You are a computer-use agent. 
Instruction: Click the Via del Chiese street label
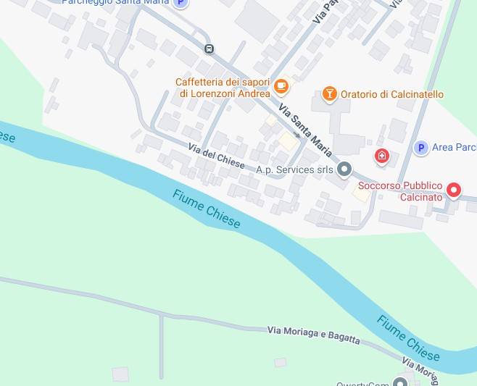tap(216, 156)
